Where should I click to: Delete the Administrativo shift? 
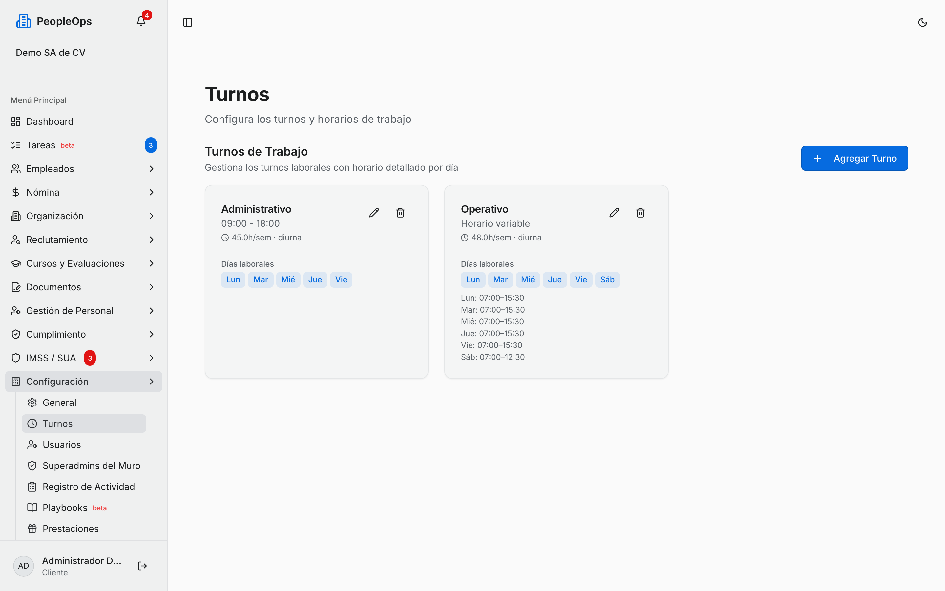click(400, 213)
